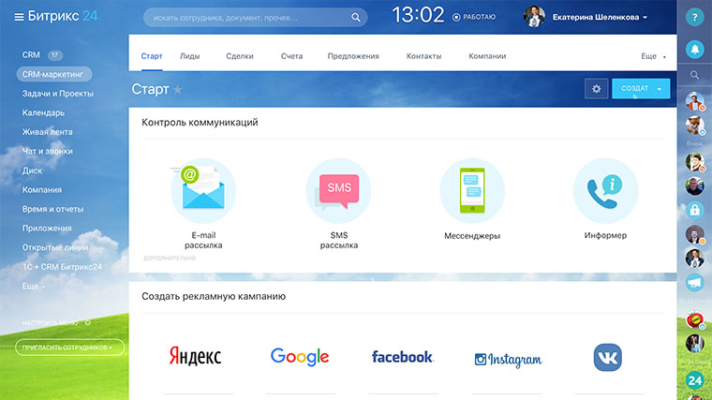Expand the Екатерина Шеленкова user menu
712x400 pixels.
[645, 18]
